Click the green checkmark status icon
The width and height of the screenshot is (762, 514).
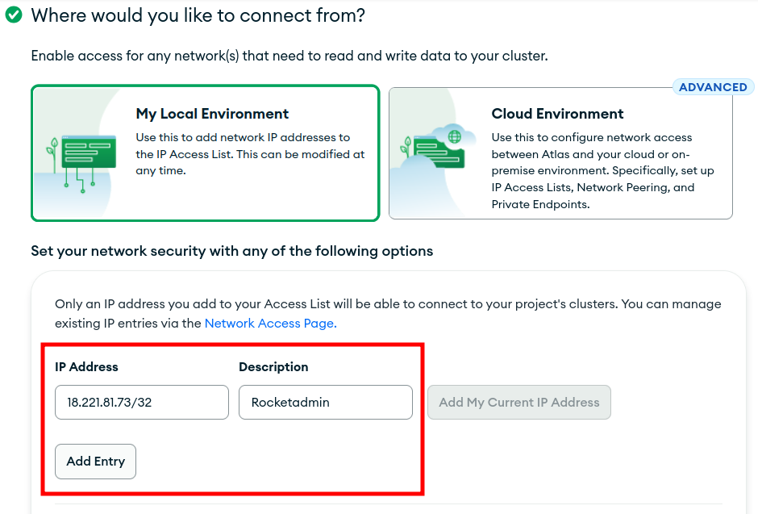click(x=14, y=15)
